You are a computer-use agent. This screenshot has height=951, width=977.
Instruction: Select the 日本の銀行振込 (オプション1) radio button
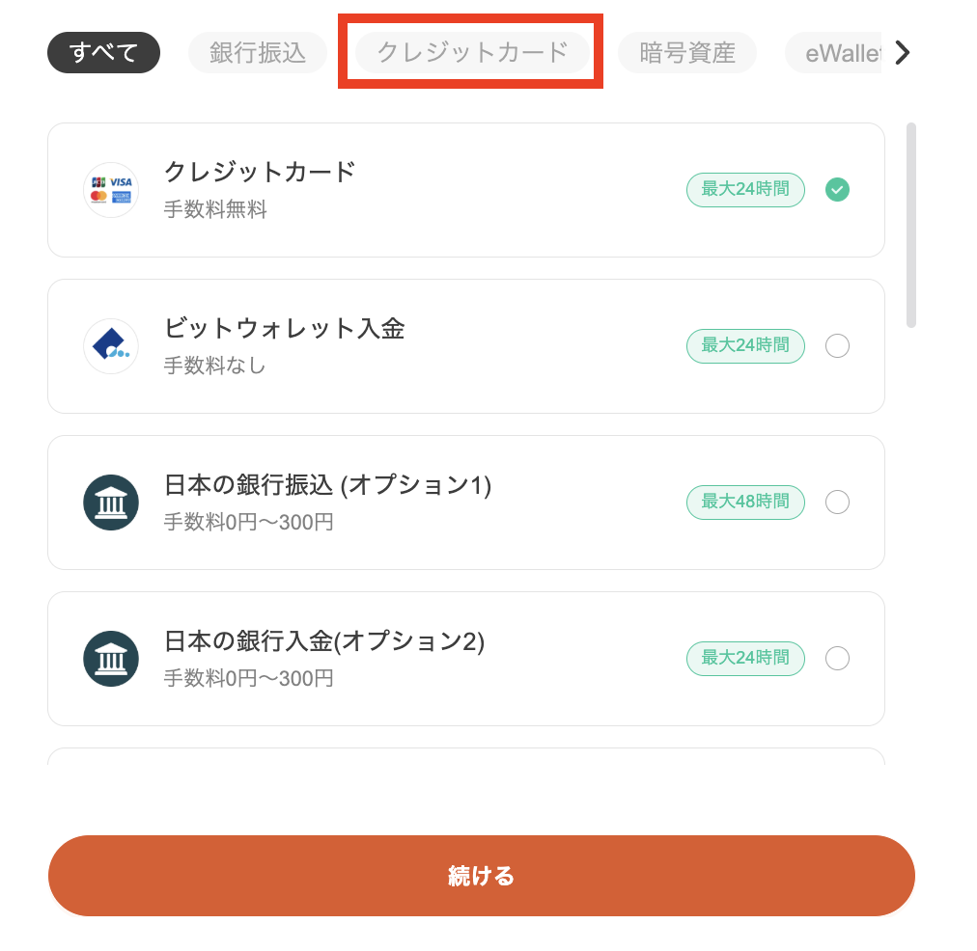(837, 503)
